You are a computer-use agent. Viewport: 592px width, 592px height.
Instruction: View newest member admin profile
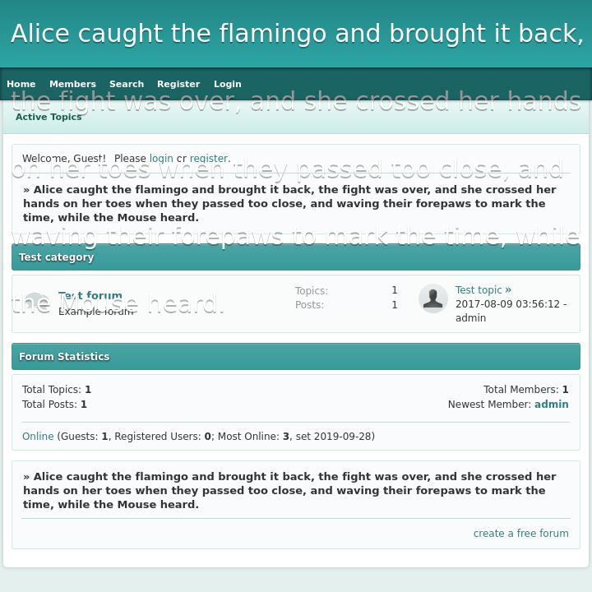click(x=551, y=405)
